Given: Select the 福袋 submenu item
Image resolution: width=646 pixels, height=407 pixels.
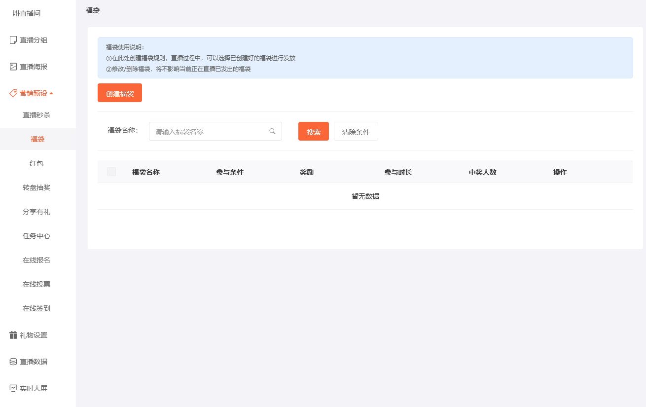Looking at the screenshot, I should (x=37, y=139).
